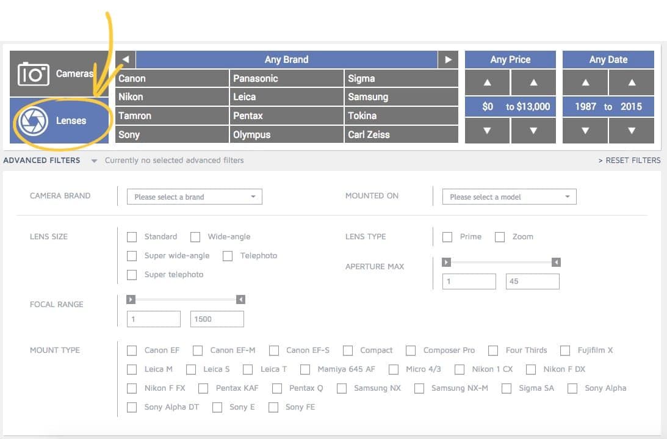Choose Leica brand
667x439 pixels.
[287, 97]
